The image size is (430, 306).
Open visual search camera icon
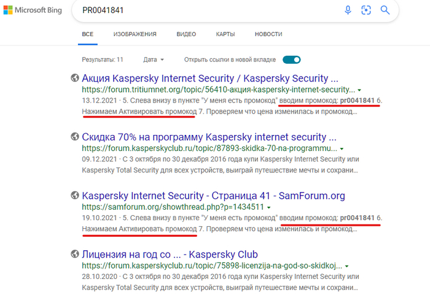[367, 10]
